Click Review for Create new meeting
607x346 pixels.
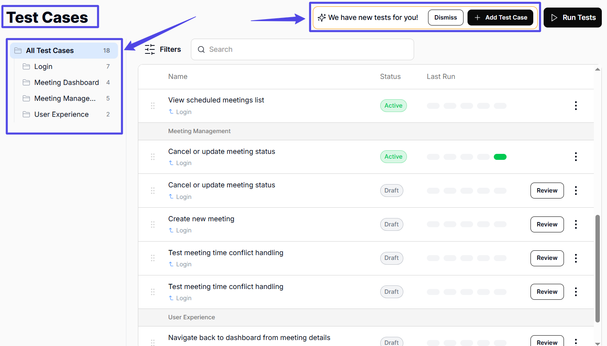[x=547, y=224]
